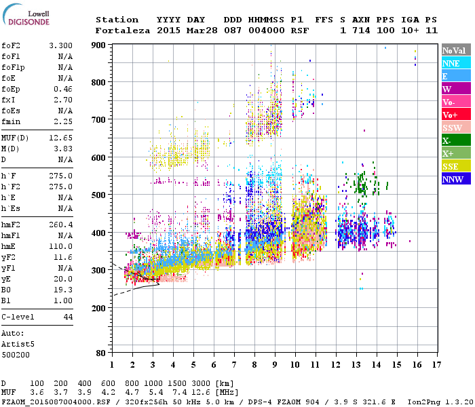The image size is (475, 407).
Task: Click the B0 value 19.3
Action: (63, 290)
